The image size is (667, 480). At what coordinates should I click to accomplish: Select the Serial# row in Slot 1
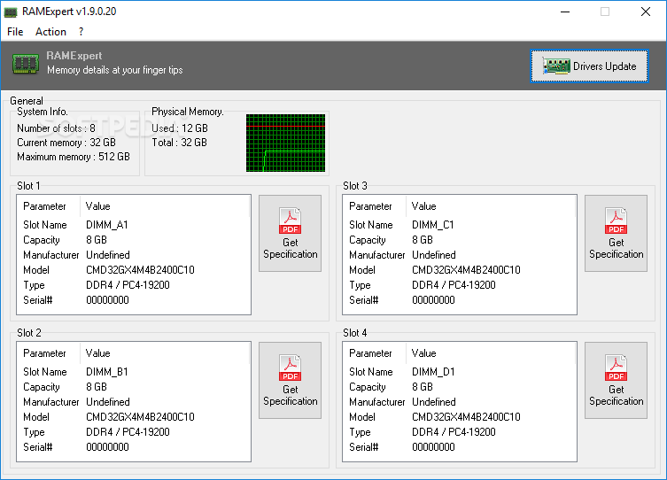pyautogui.click(x=133, y=300)
